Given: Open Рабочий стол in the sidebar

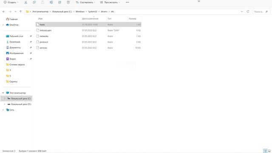Looking at the screenshot, I should 14,36.
